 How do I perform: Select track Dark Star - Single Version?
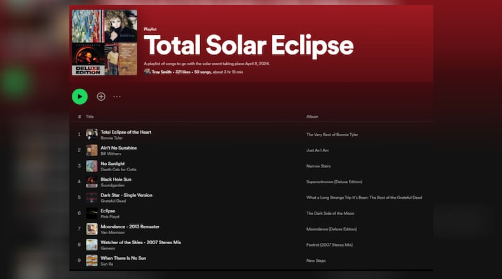[126, 195]
